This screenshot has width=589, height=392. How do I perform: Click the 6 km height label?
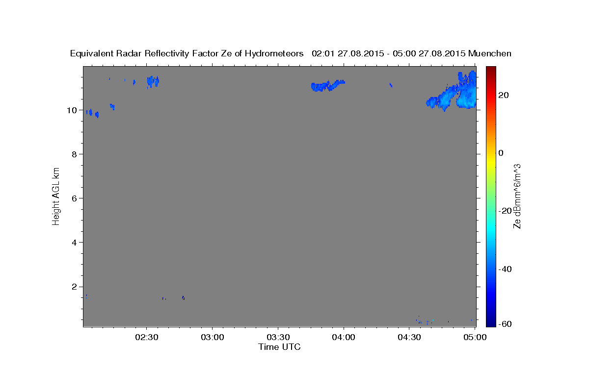click(74, 198)
